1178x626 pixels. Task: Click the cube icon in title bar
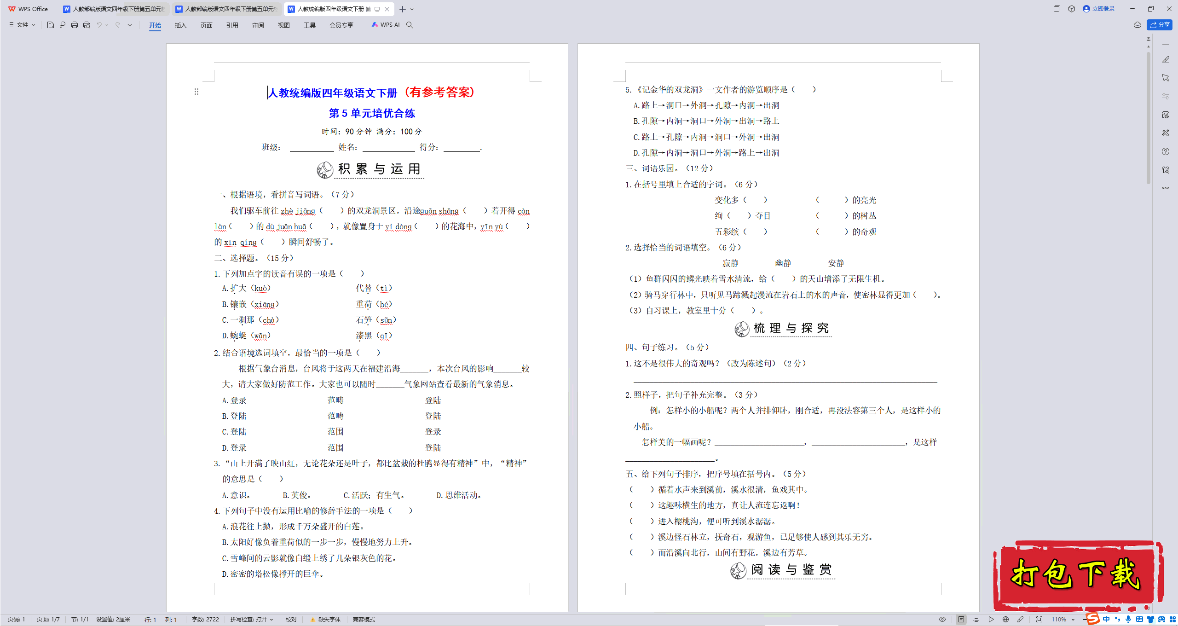(1072, 9)
